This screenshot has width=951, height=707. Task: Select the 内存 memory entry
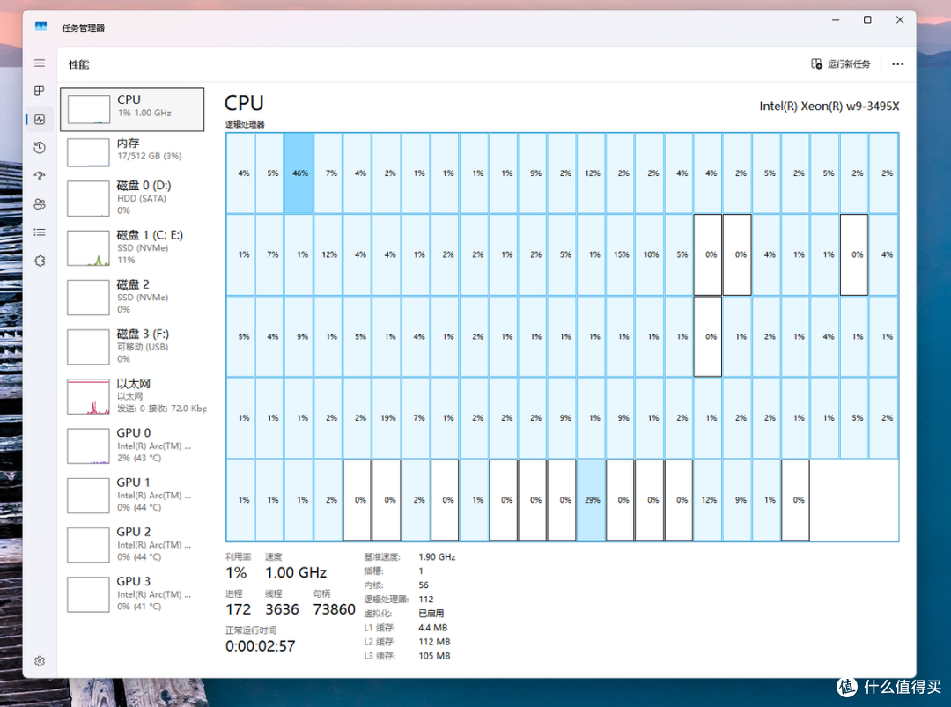(132, 151)
